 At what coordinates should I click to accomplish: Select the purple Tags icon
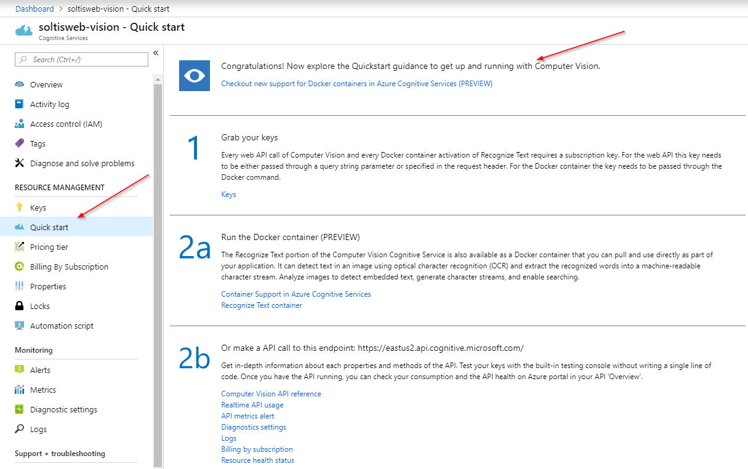coord(19,143)
